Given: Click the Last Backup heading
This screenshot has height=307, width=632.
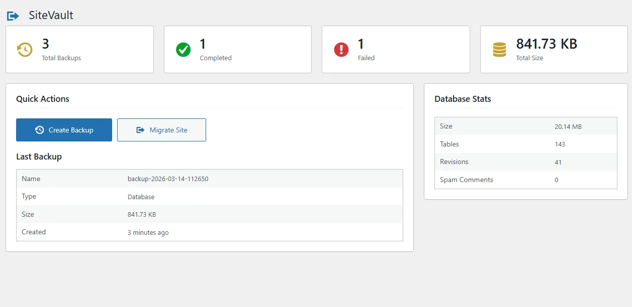Looking at the screenshot, I should click(39, 157).
